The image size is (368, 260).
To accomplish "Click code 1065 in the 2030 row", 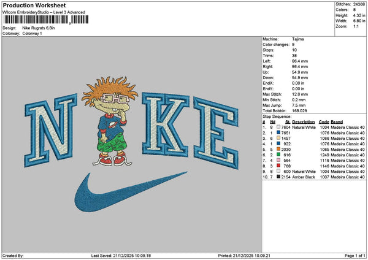I will coord(324,150).
